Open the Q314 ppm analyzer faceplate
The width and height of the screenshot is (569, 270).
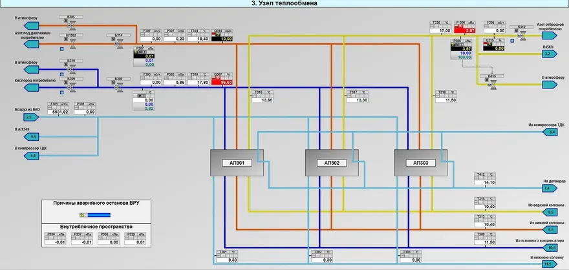click(x=222, y=35)
